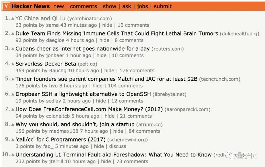Visit the reuters.com domain link
Image resolution: width=265 pixels, height=167 pixels.
click(167, 49)
